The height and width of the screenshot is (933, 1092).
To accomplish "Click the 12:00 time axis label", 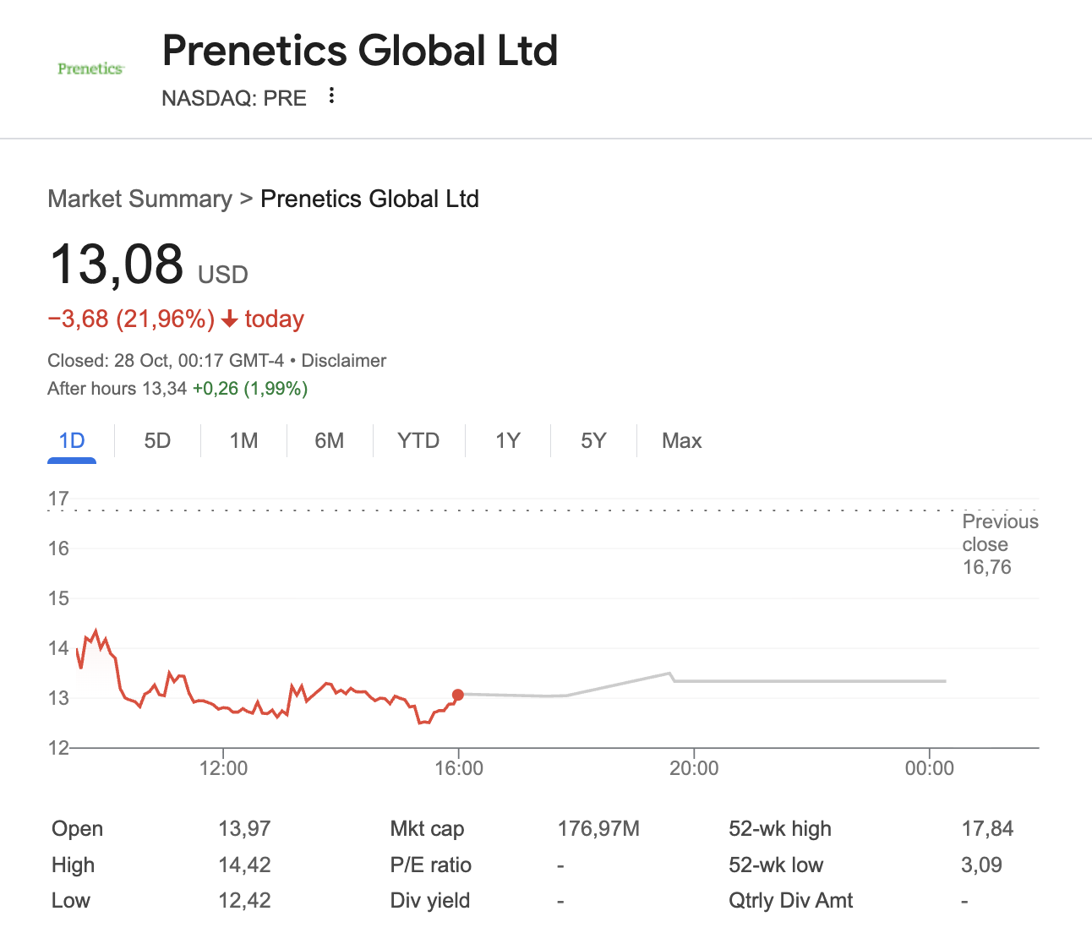I will point(223,768).
